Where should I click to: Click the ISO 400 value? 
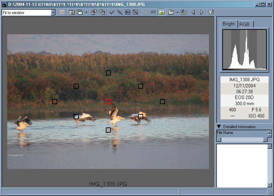click(256, 116)
